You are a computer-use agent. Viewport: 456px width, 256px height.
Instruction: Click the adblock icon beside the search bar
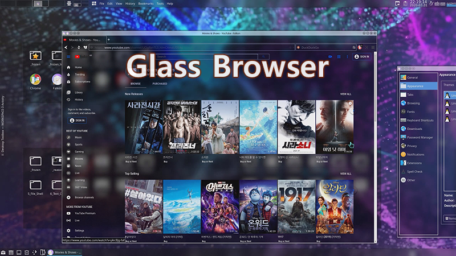pos(360,47)
